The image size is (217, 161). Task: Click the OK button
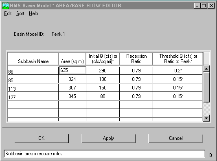[41, 138]
